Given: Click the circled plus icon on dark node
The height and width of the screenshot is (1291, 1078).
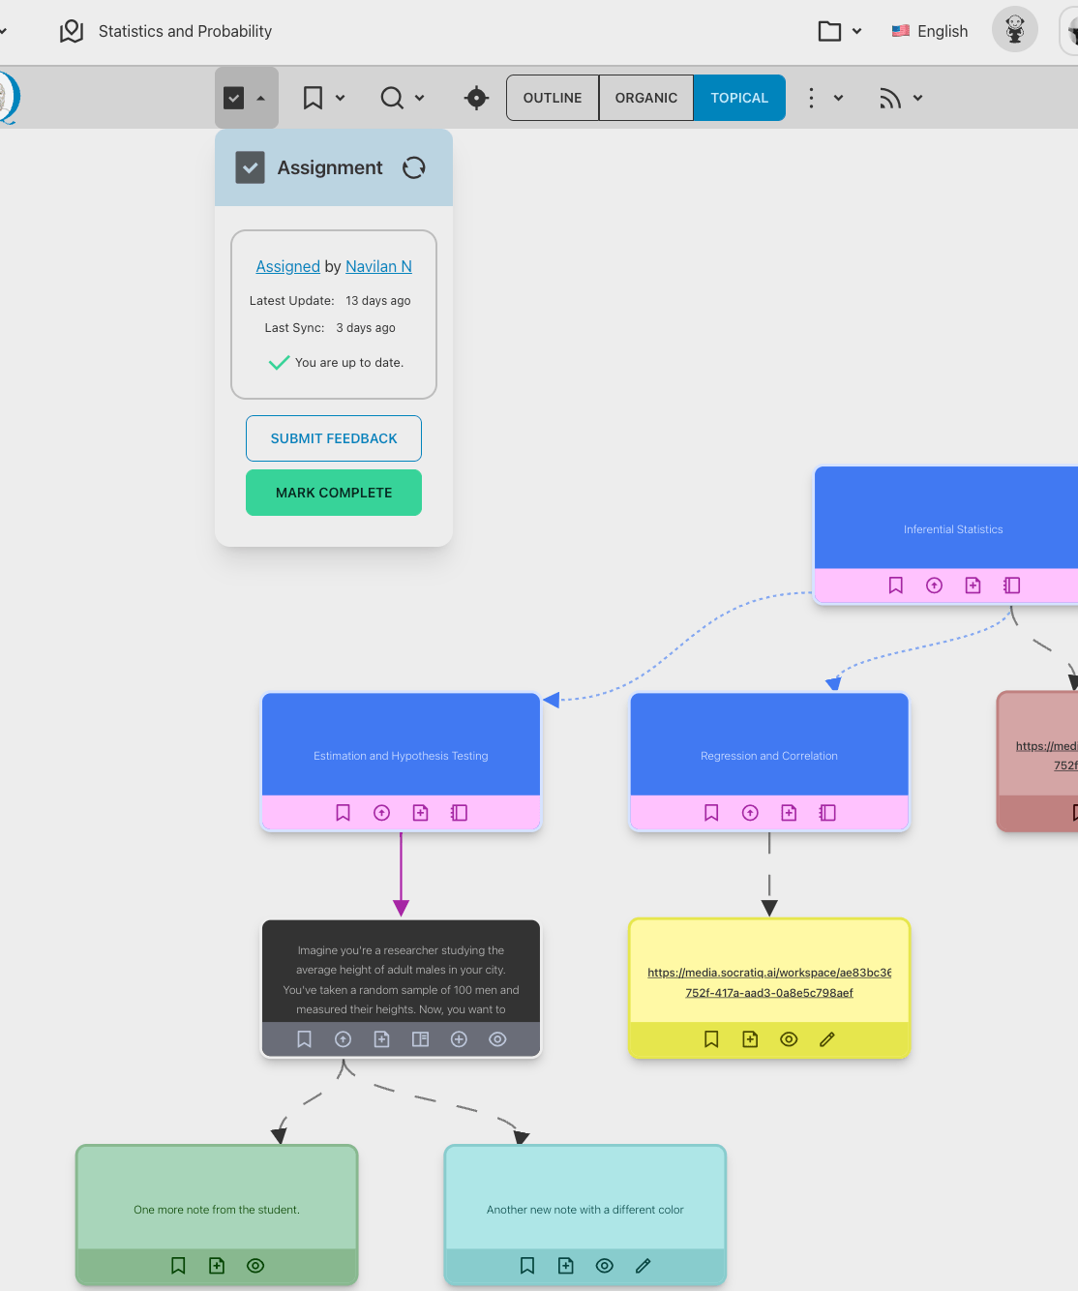Looking at the screenshot, I should click(459, 1039).
